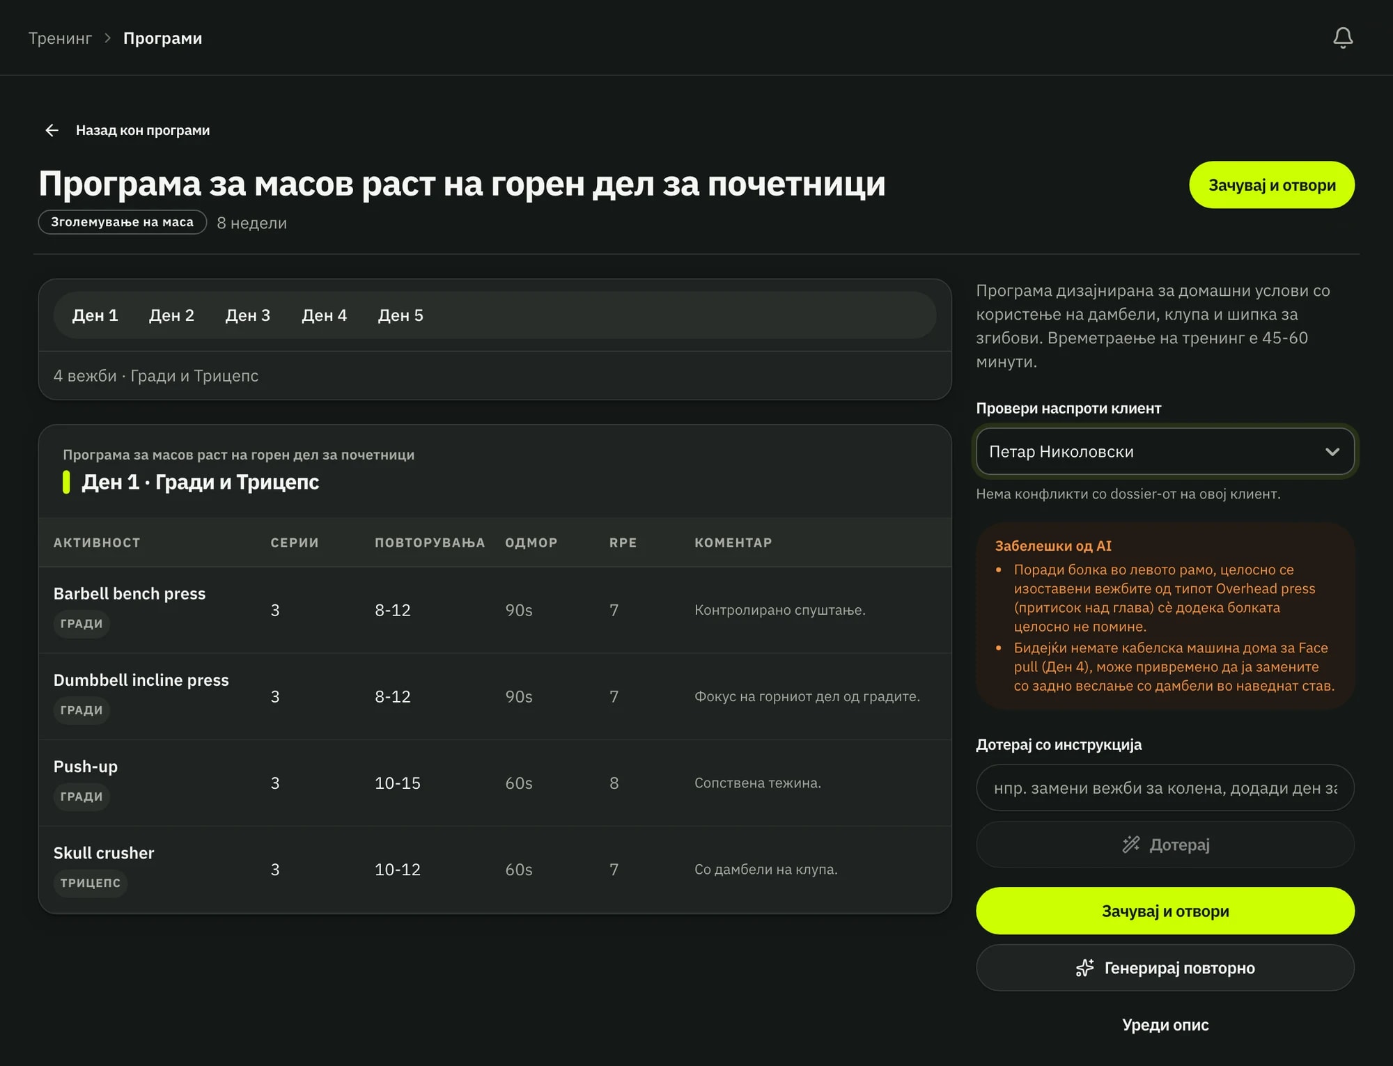The height and width of the screenshot is (1066, 1393).
Task: Click RPE value 8 for Push-up
Action: pos(614,783)
